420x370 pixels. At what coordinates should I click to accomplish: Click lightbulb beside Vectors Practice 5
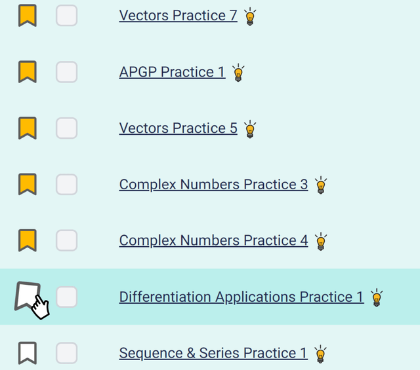[250, 129]
